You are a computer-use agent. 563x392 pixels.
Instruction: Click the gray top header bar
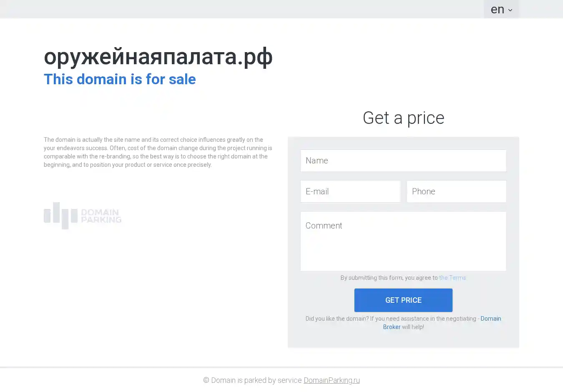pos(250,9)
